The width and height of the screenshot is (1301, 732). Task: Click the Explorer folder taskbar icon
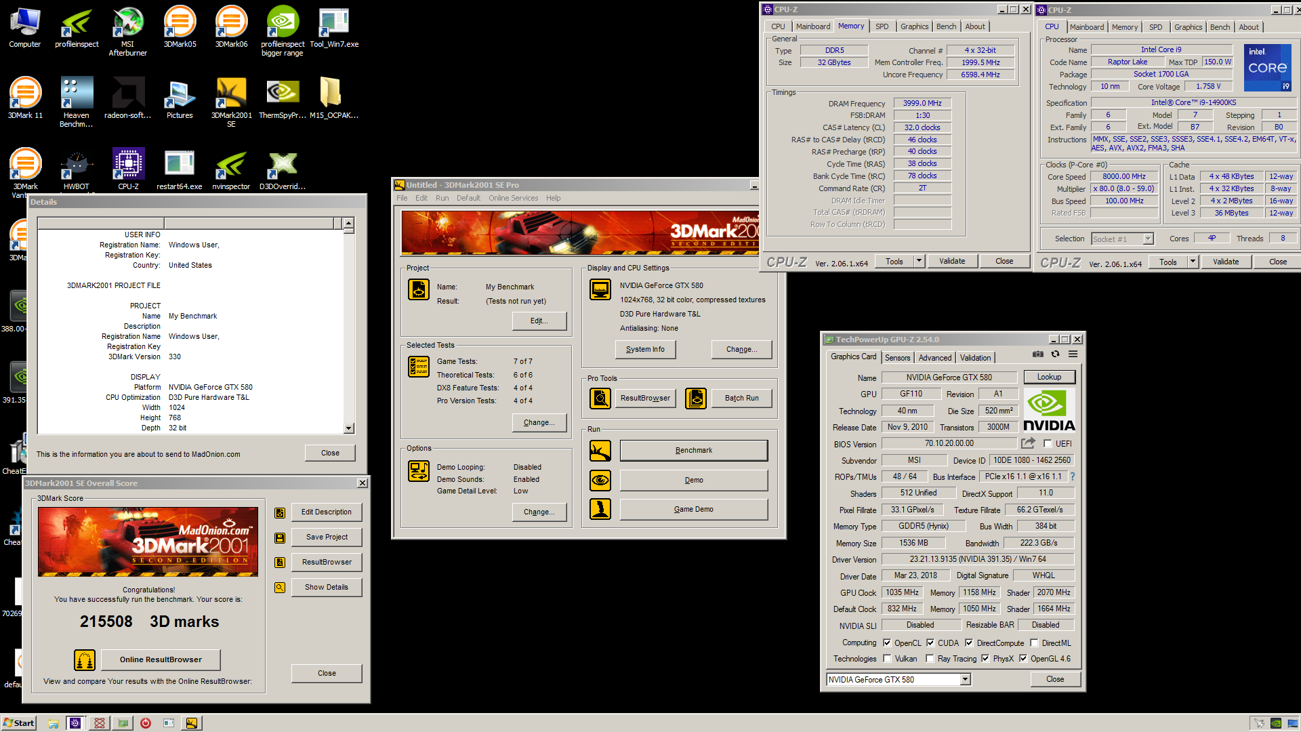(54, 723)
